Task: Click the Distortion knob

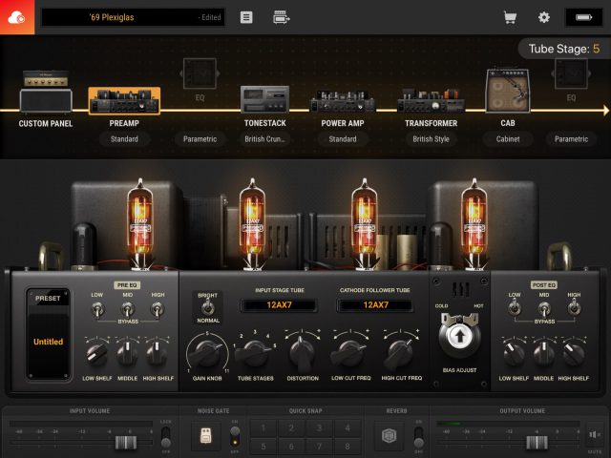Action: click(302, 354)
